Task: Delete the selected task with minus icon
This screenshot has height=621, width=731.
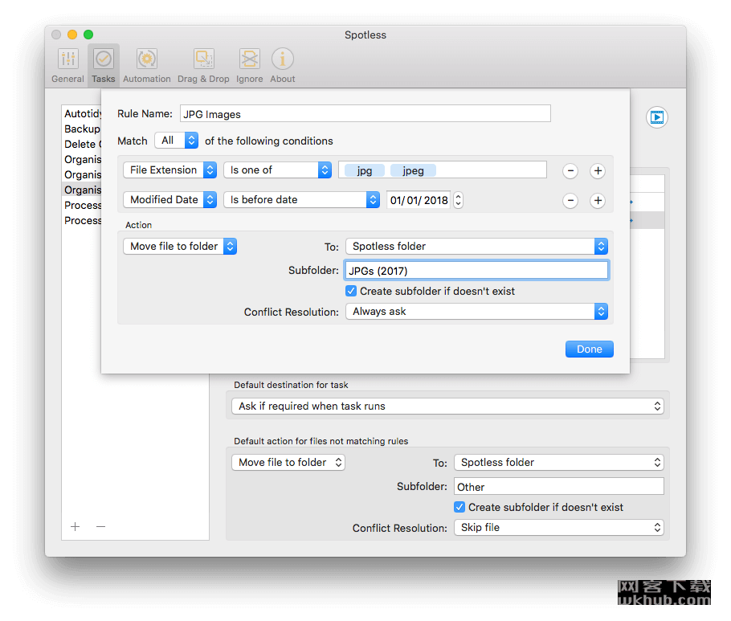Action: click(x=100, y=527)
